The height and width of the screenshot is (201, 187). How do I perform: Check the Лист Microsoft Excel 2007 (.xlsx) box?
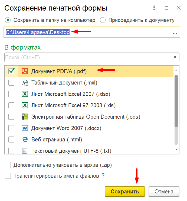(11, 94)
